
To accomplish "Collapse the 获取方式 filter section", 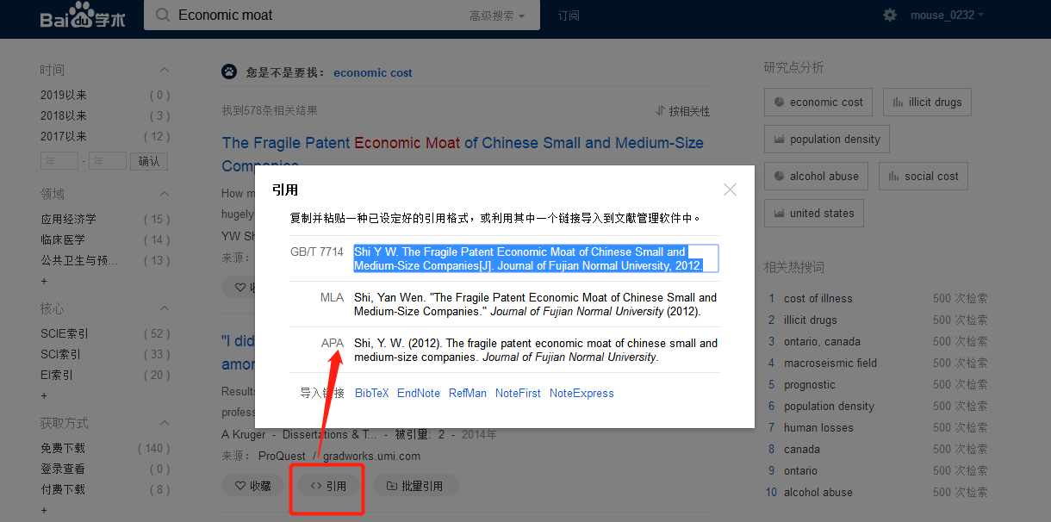I will point(165,423).
